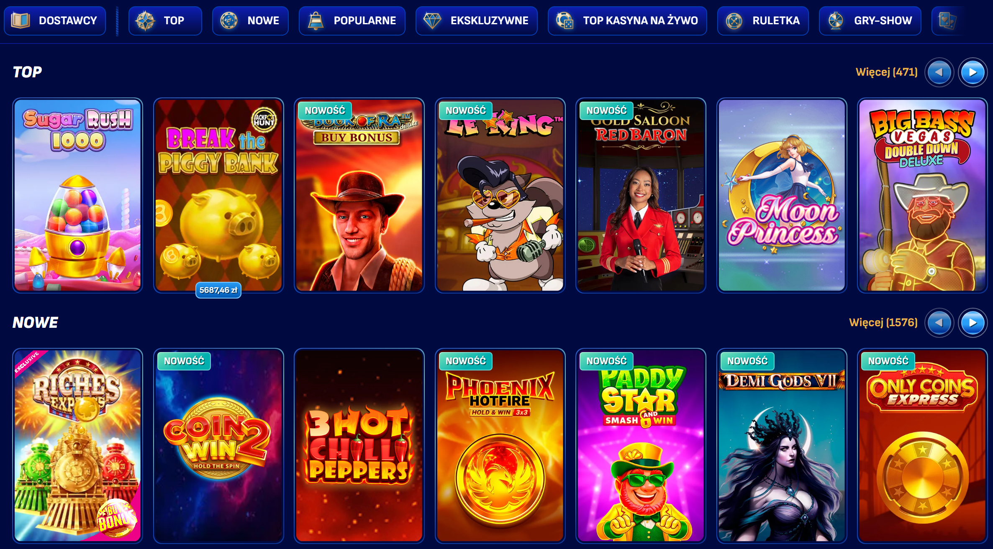Switch to the NOWE category tab
Image resolution: width=993 pixels, height=549 pixels.
[x=250, y=20]
